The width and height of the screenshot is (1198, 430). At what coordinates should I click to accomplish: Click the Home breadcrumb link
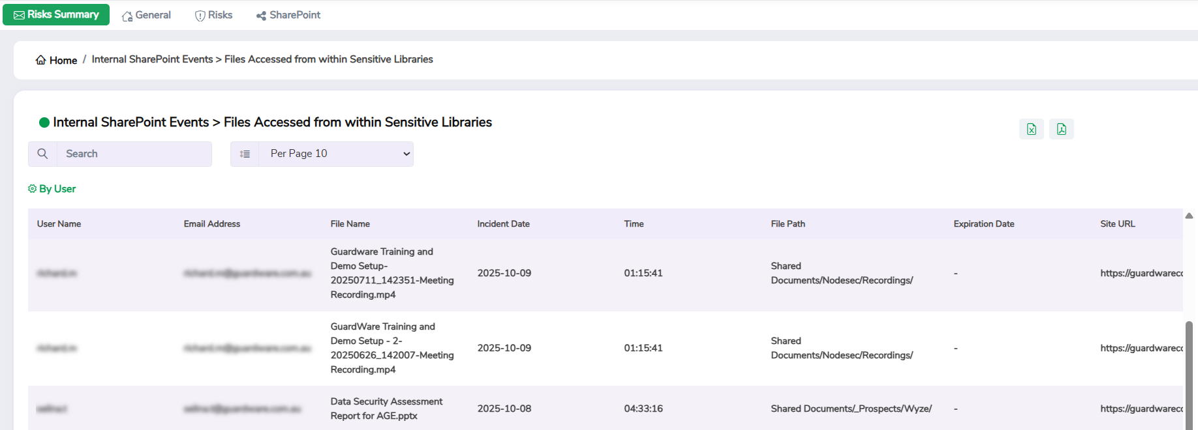click(x=63, y=60)
